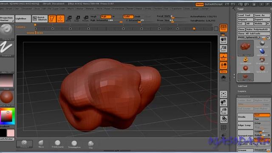272x153 pixels.
Task: Toggle the XYZ rotation button
Action: (x=224, y=72)
